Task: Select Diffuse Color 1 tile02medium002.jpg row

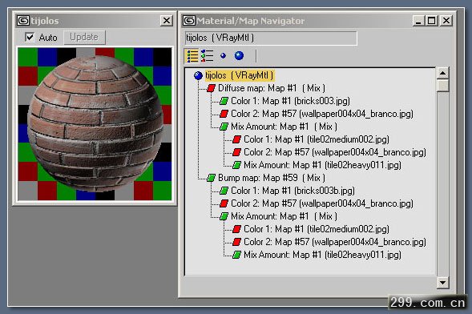Action: [316, 139]
